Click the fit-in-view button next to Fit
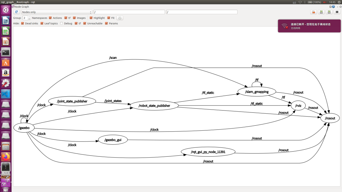 [x=120, y=18]
